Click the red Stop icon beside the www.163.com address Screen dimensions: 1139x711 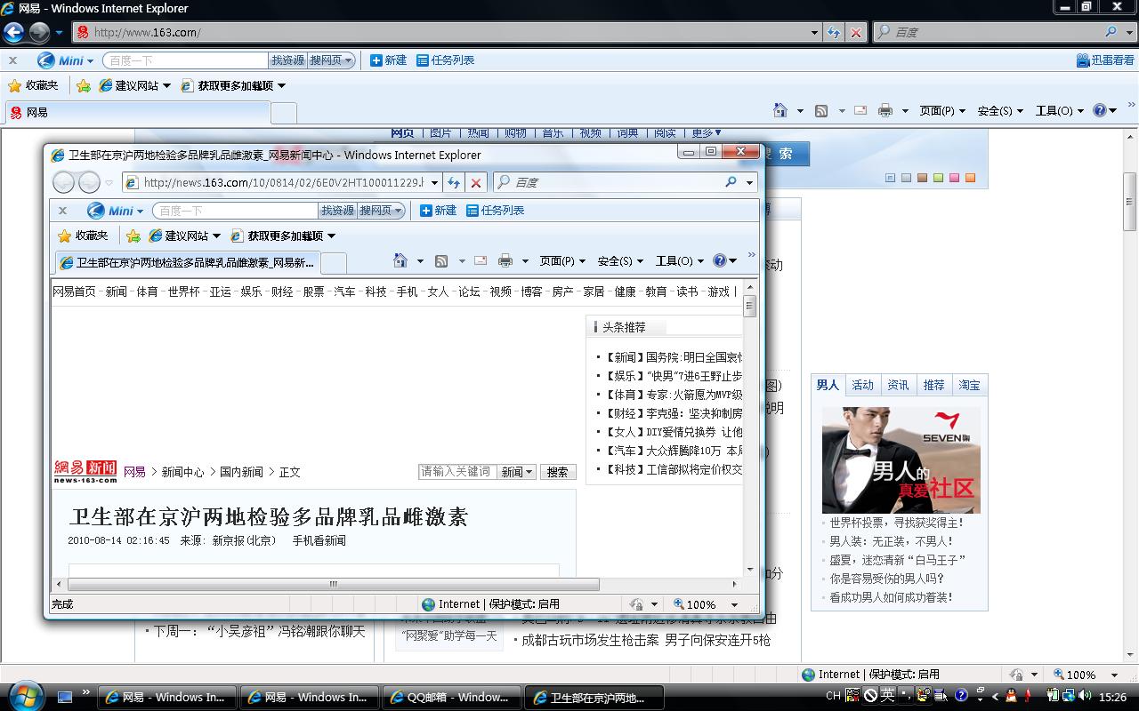coord(856,32)
